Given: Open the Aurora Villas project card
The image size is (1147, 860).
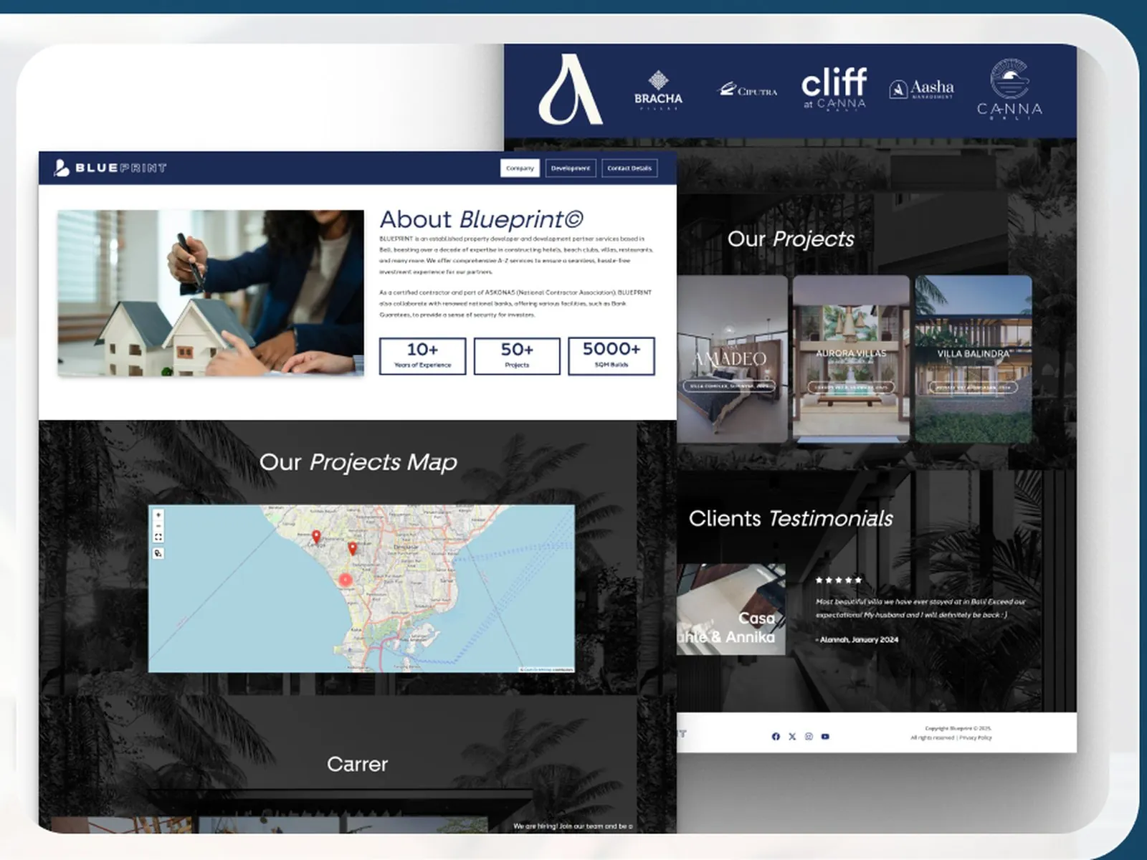Looking at the screenshot, I should (851, 359).
